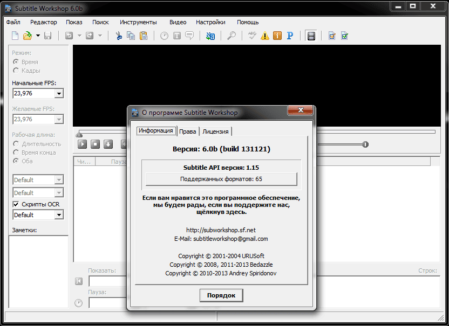Click the Порядок button

[x=221, y=295]
